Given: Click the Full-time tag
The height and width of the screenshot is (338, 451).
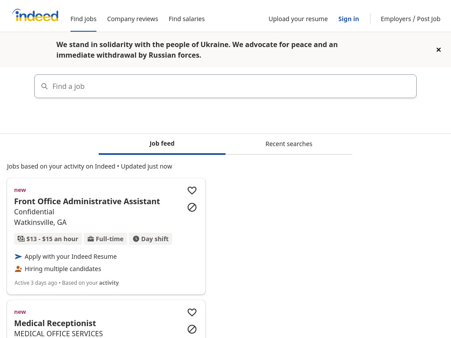Looking at the screenshot, I should click(x=106, y=239).
